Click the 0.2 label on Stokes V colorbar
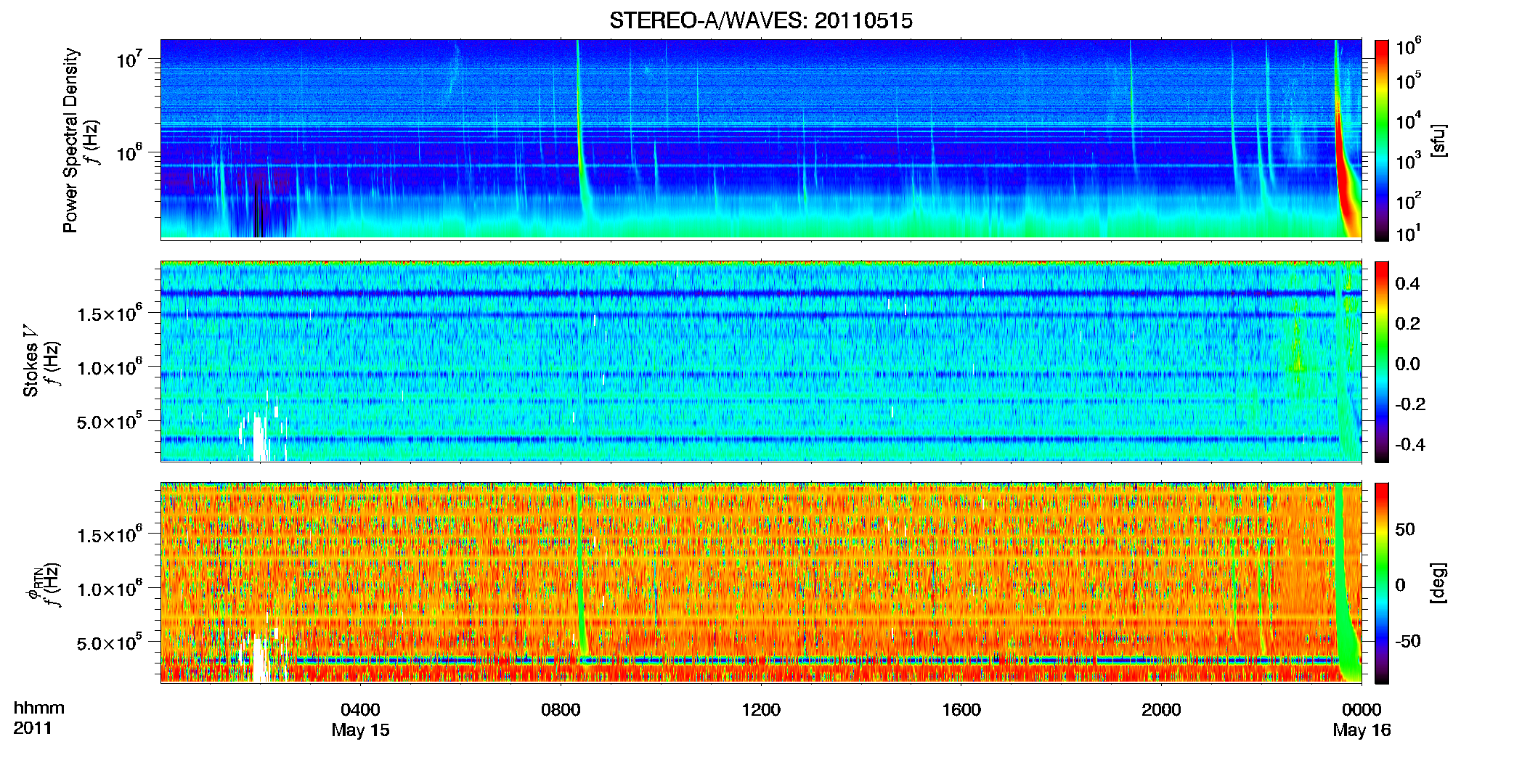This screenshot has width=1522, height=784. [x=1407, y=323]
